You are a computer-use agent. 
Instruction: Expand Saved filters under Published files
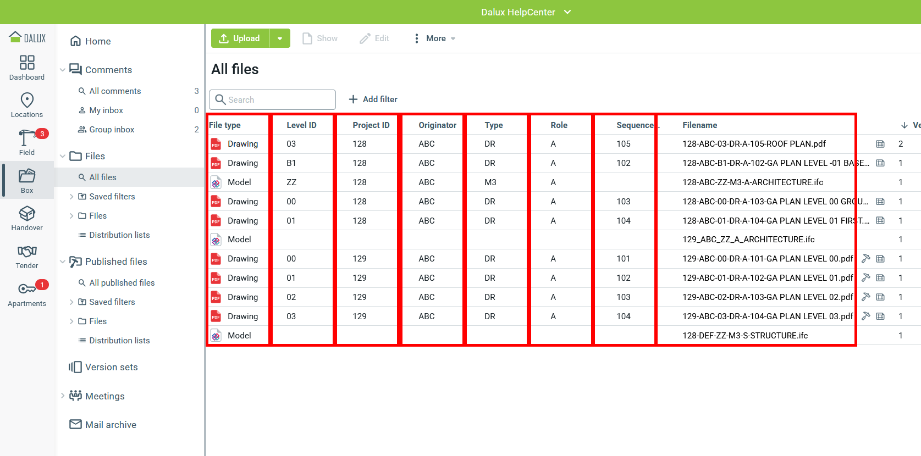point(71,302)
